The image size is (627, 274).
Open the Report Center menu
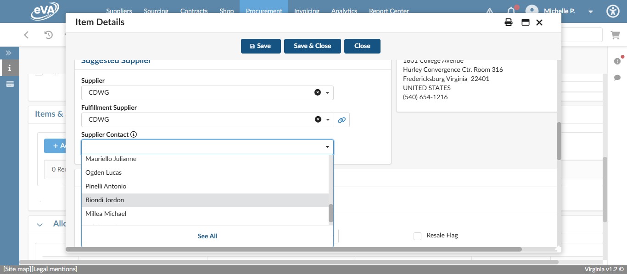[x=388, y=11]
